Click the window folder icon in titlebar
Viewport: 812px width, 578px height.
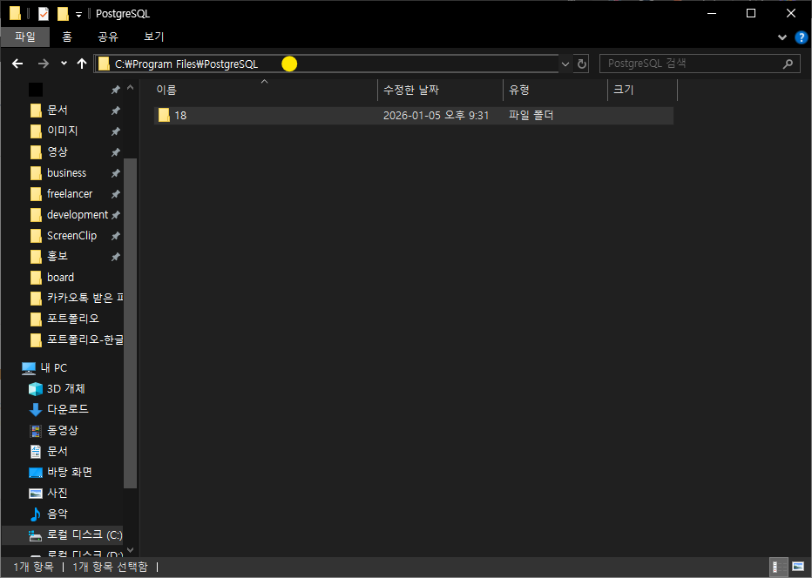click(15, 13)
